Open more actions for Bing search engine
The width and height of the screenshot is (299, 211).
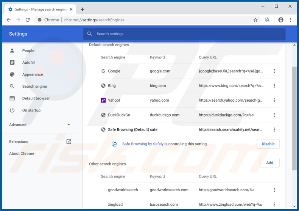[x=274, y=86]
